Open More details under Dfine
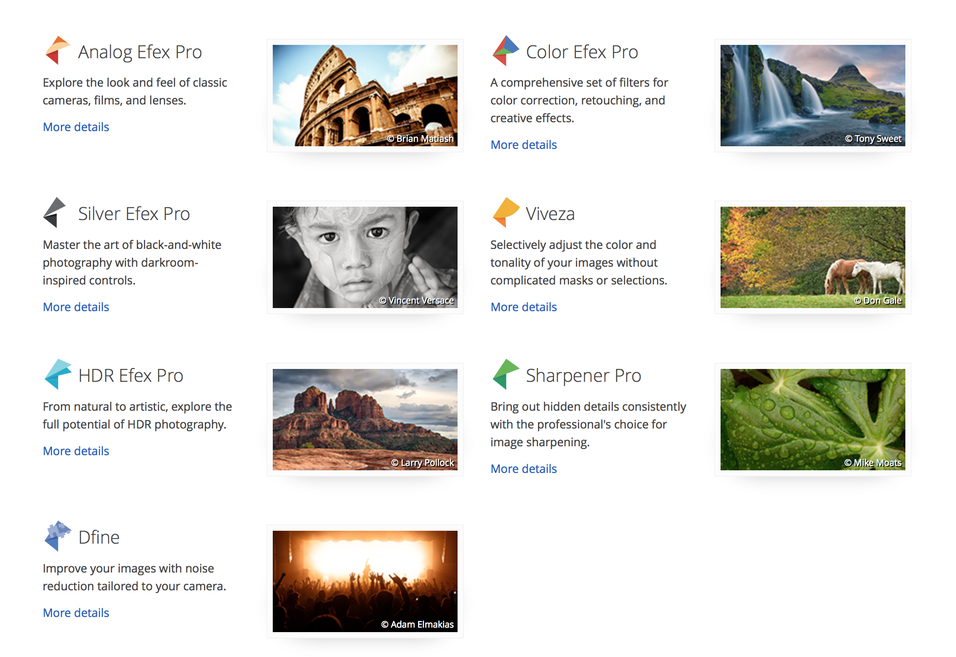This screenshot has width=956, height=657. pyautogui.click(x=76, y=613)
